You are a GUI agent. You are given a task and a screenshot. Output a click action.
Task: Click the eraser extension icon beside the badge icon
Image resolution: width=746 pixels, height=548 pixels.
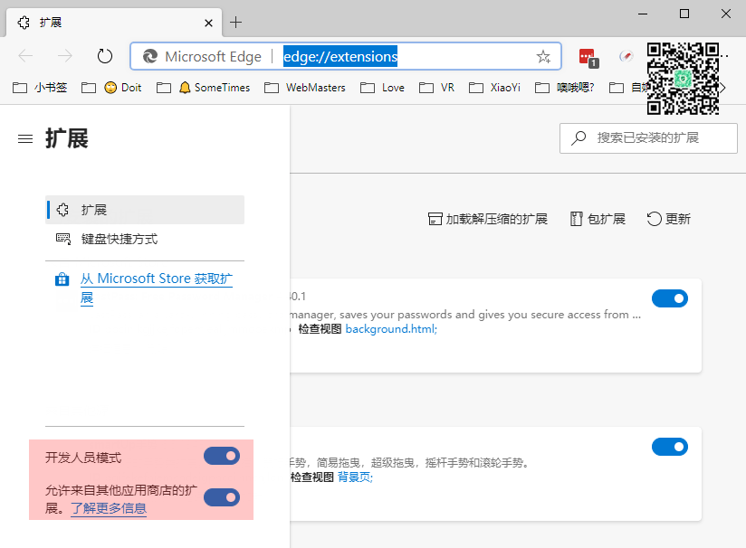click(626, 56)
